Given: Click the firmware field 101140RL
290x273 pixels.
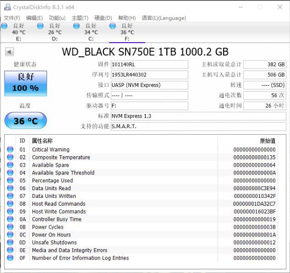Looking at the screenshot, I should 149,65.
